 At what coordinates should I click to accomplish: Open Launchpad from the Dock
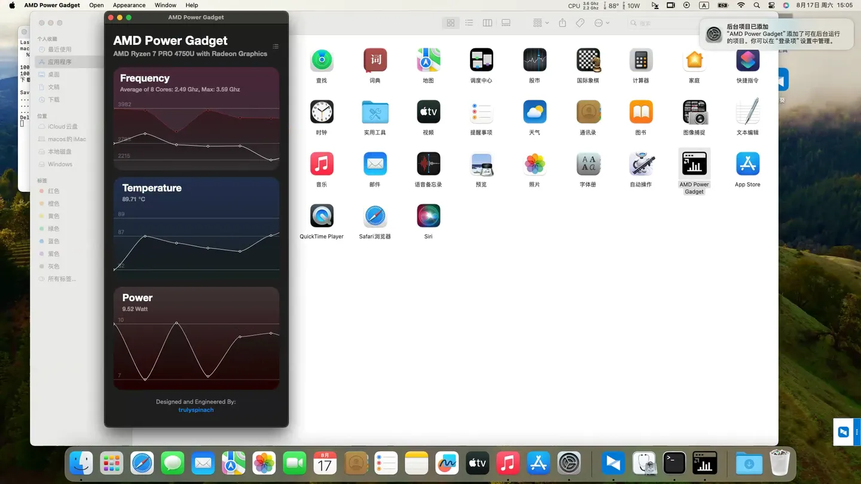coord(112,463)
